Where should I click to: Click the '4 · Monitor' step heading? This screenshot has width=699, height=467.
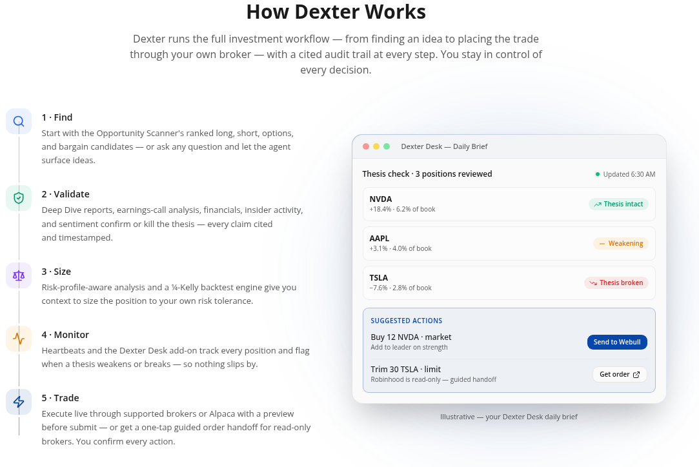pyautogui.click(x=65, y=335)
